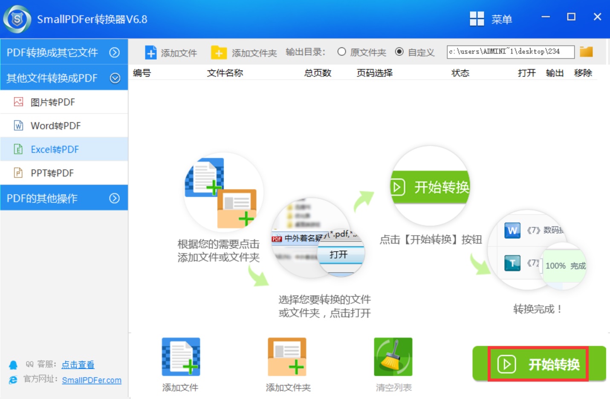Click the green 开始转换 button at the bottom

pyautogui.click(x=539, y=364)
